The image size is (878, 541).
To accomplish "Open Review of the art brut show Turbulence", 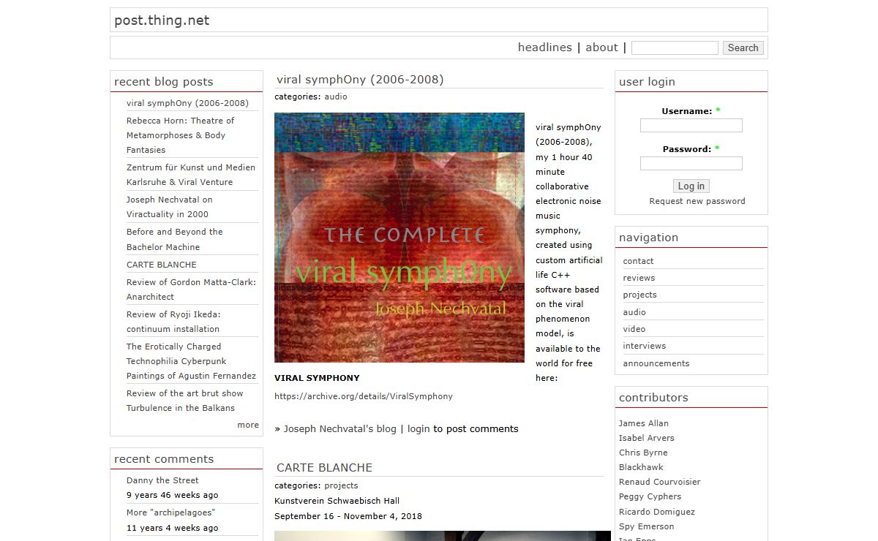I will point(185,401).
